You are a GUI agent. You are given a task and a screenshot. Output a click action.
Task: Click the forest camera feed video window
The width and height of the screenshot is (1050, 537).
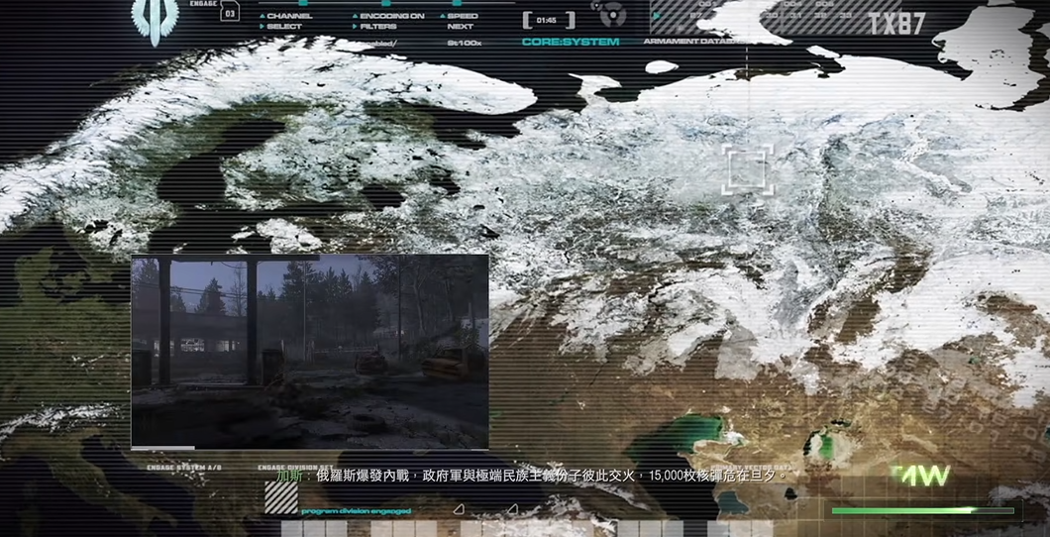[309, 352]
